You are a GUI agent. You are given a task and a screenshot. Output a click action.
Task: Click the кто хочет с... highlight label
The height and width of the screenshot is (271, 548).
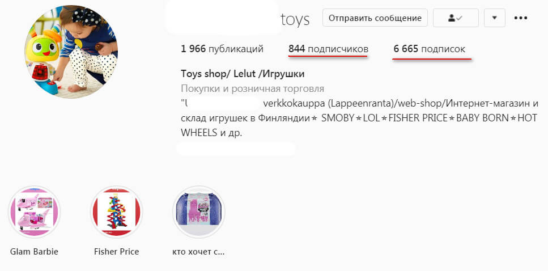click(198, 252)
